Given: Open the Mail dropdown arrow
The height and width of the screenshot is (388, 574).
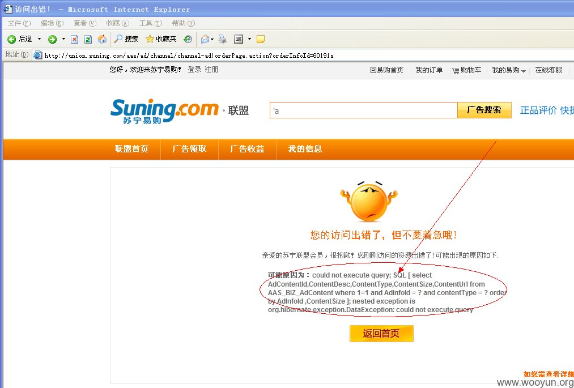Looking at the screenshot, I should [212, 39].
